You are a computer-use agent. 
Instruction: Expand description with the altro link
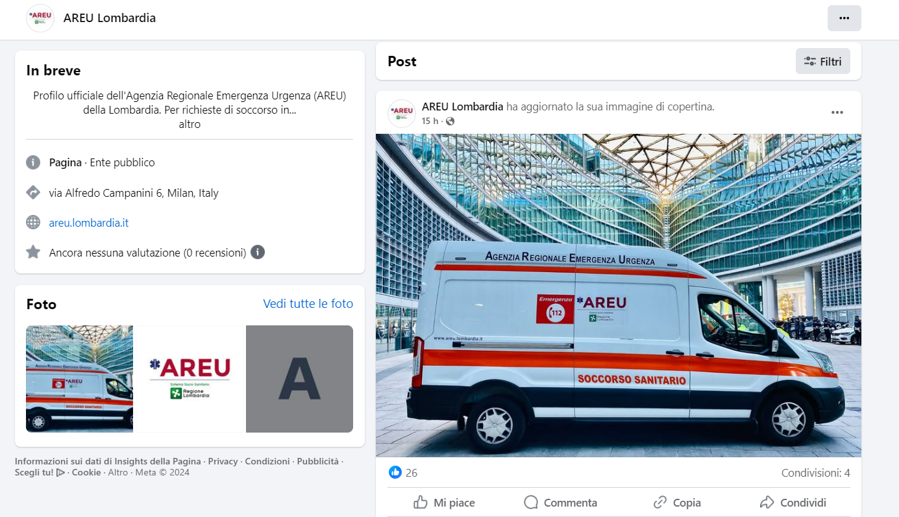190,124
